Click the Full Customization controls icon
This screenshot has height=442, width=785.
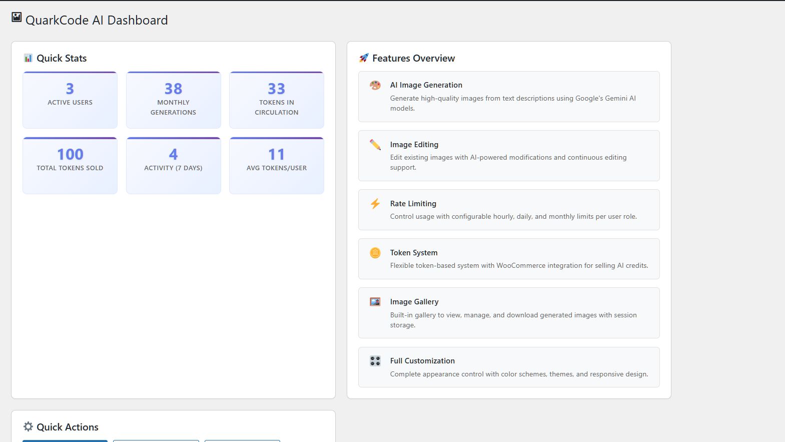[375, 361]
